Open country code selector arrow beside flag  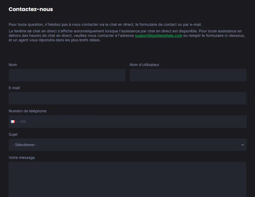[x=17, y=122]
